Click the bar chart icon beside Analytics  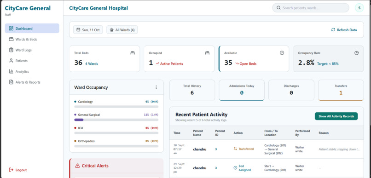[11, 71]
